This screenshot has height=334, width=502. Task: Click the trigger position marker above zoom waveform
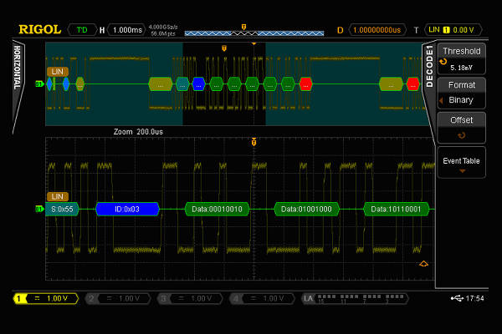pyautogui.click(x=254, y=142)
